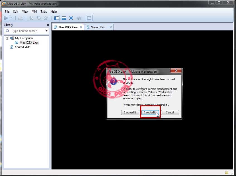Switch to the Shared VMs tab

point(98,27)
